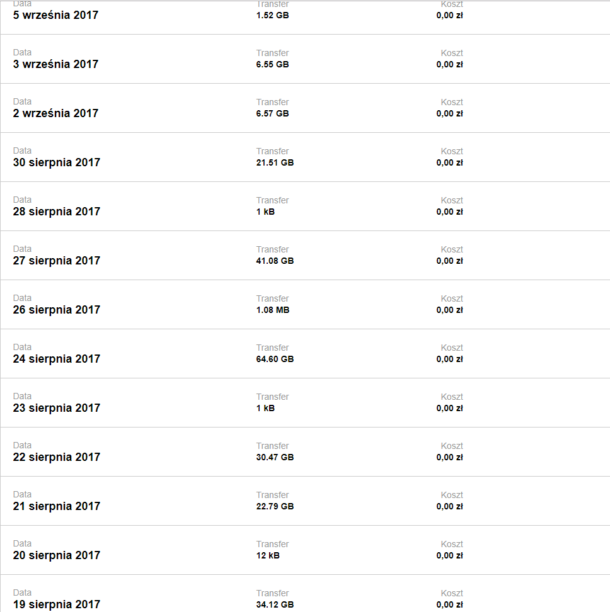Select the 22 sierpnia 2017 date entry

(57, 457)
